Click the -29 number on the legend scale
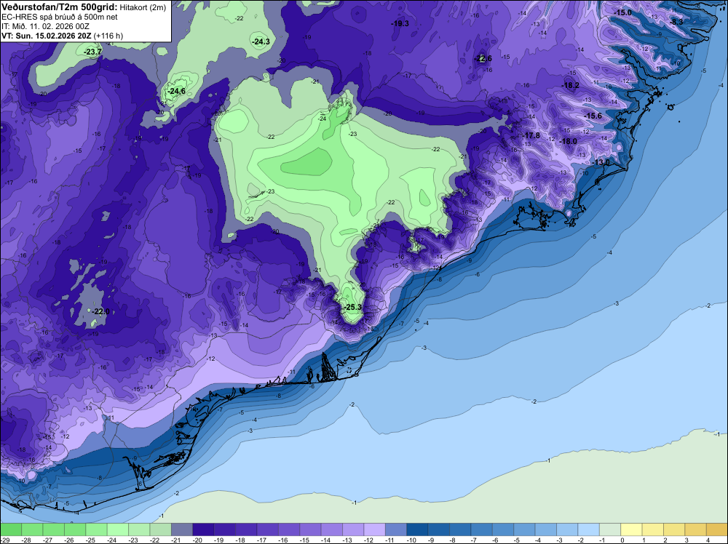728x544 pixels. pyautogui.click(x=5, y=540)
